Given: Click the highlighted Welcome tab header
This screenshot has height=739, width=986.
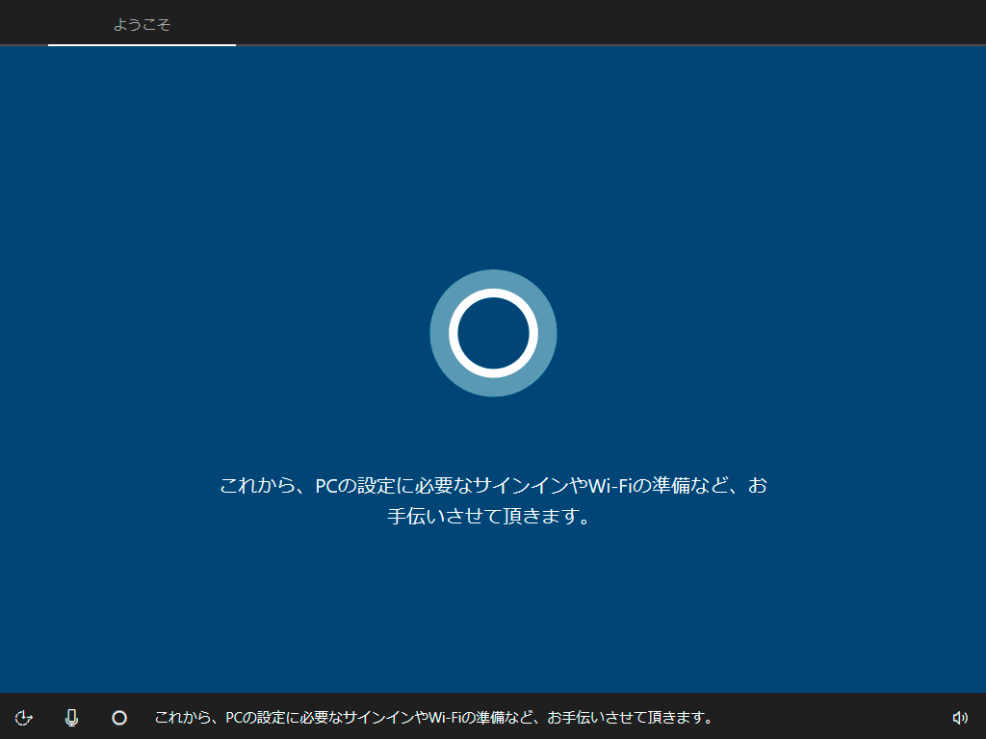Looking at the screenshot, I should tap(141, 22).
